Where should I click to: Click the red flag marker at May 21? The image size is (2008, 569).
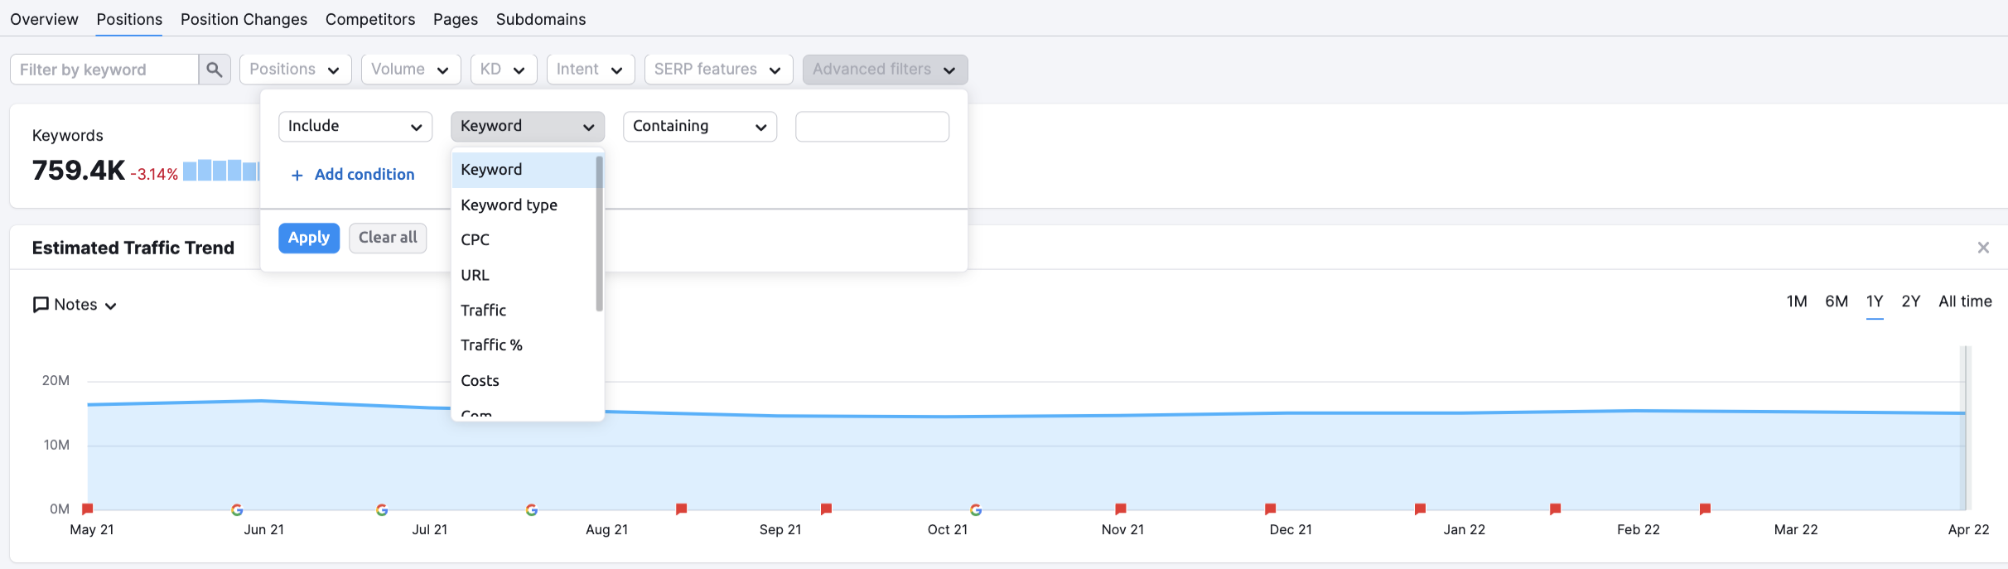click(x=88, y=509)
